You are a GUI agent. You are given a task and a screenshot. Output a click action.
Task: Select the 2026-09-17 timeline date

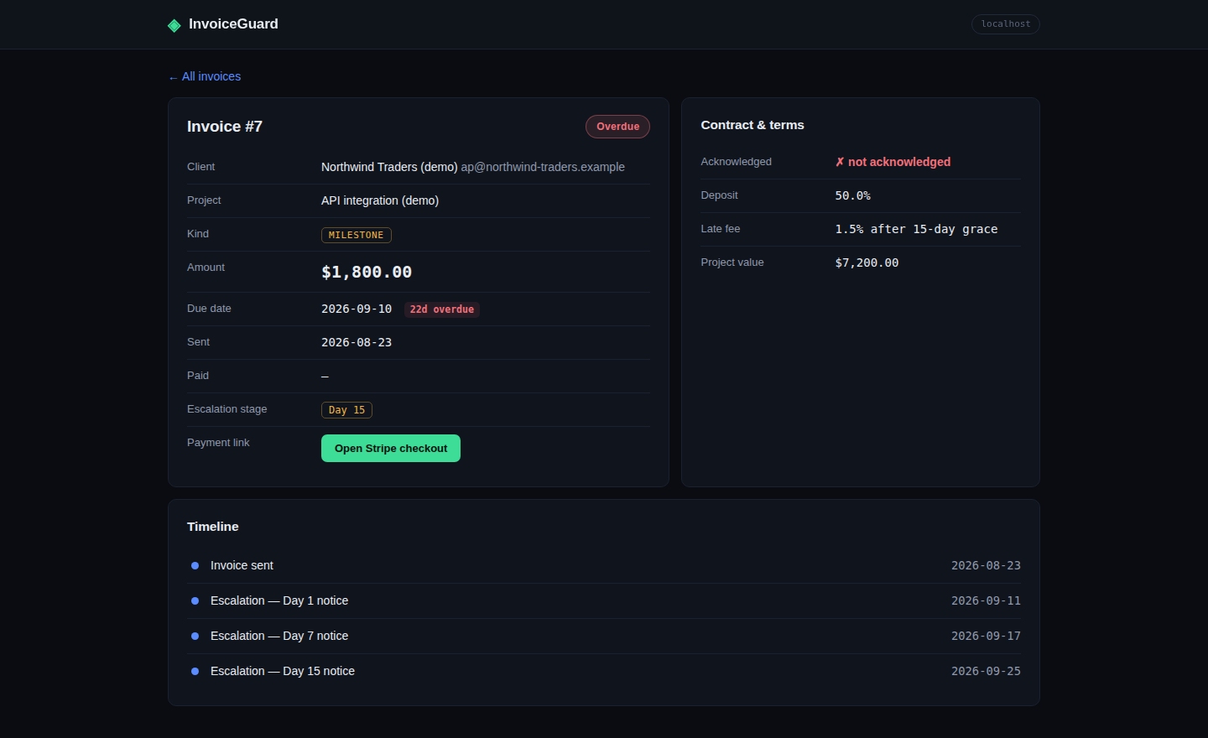986,636
